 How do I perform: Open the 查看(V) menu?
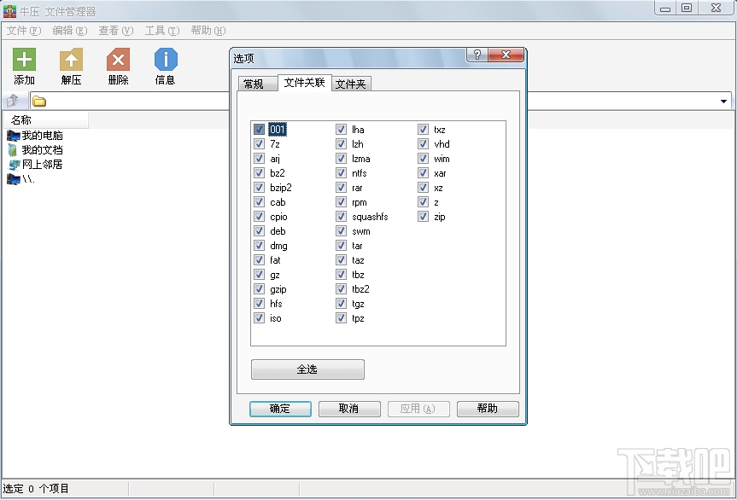115,31
